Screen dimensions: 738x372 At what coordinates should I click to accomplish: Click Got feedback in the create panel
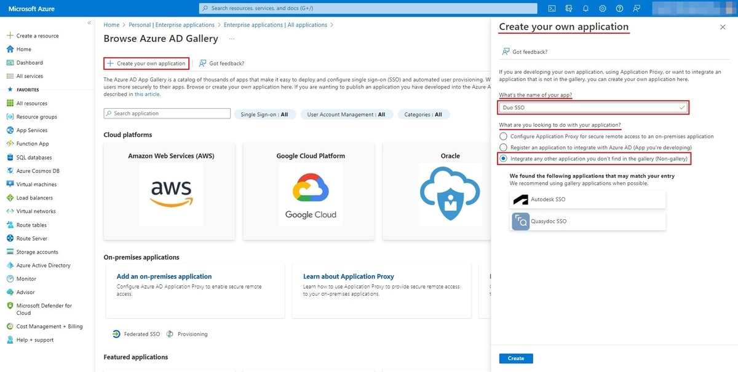click(525, 52)
